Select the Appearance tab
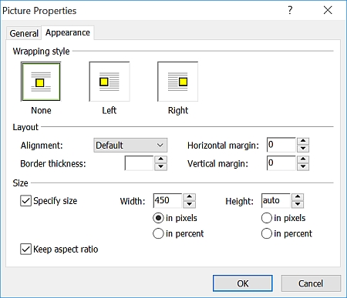The height and width of the screenshot is (298, 347). (68, 32)
